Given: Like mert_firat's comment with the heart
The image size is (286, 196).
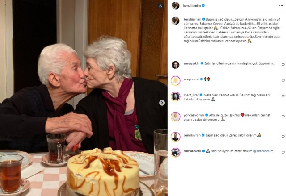Looking at the screenshot, I should (283, 96).
